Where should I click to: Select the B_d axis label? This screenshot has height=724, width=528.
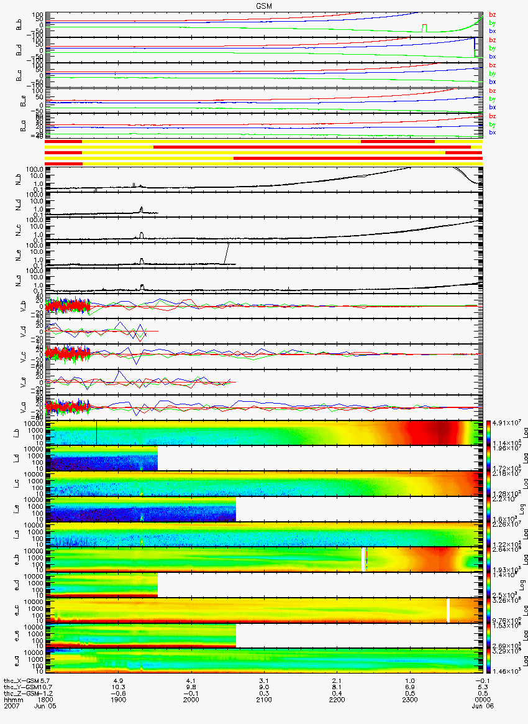click(19, 50)
